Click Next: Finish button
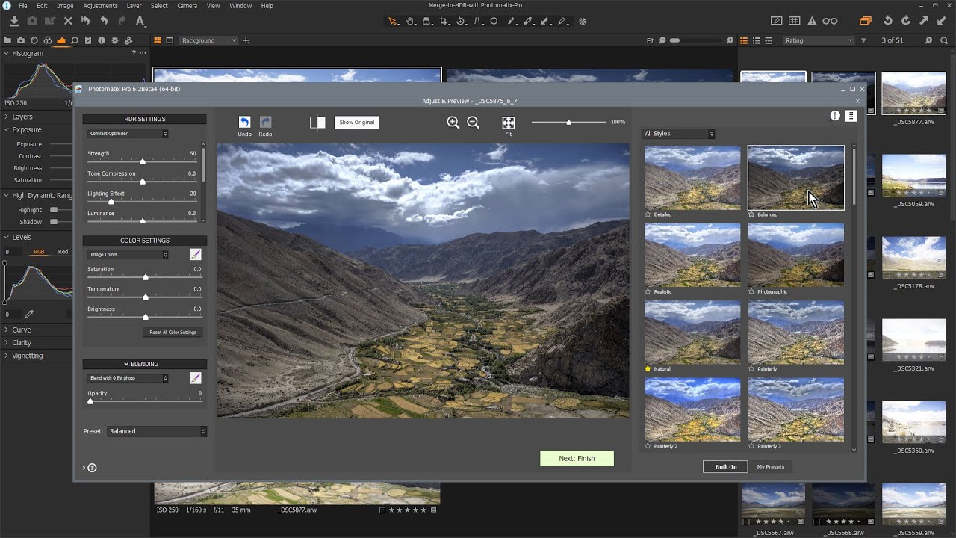 pyautogui.click(x=577, y=458)
